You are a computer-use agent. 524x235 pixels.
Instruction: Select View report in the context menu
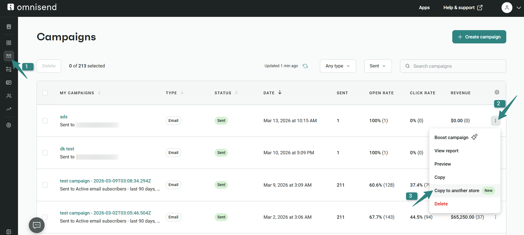[446, 151]
